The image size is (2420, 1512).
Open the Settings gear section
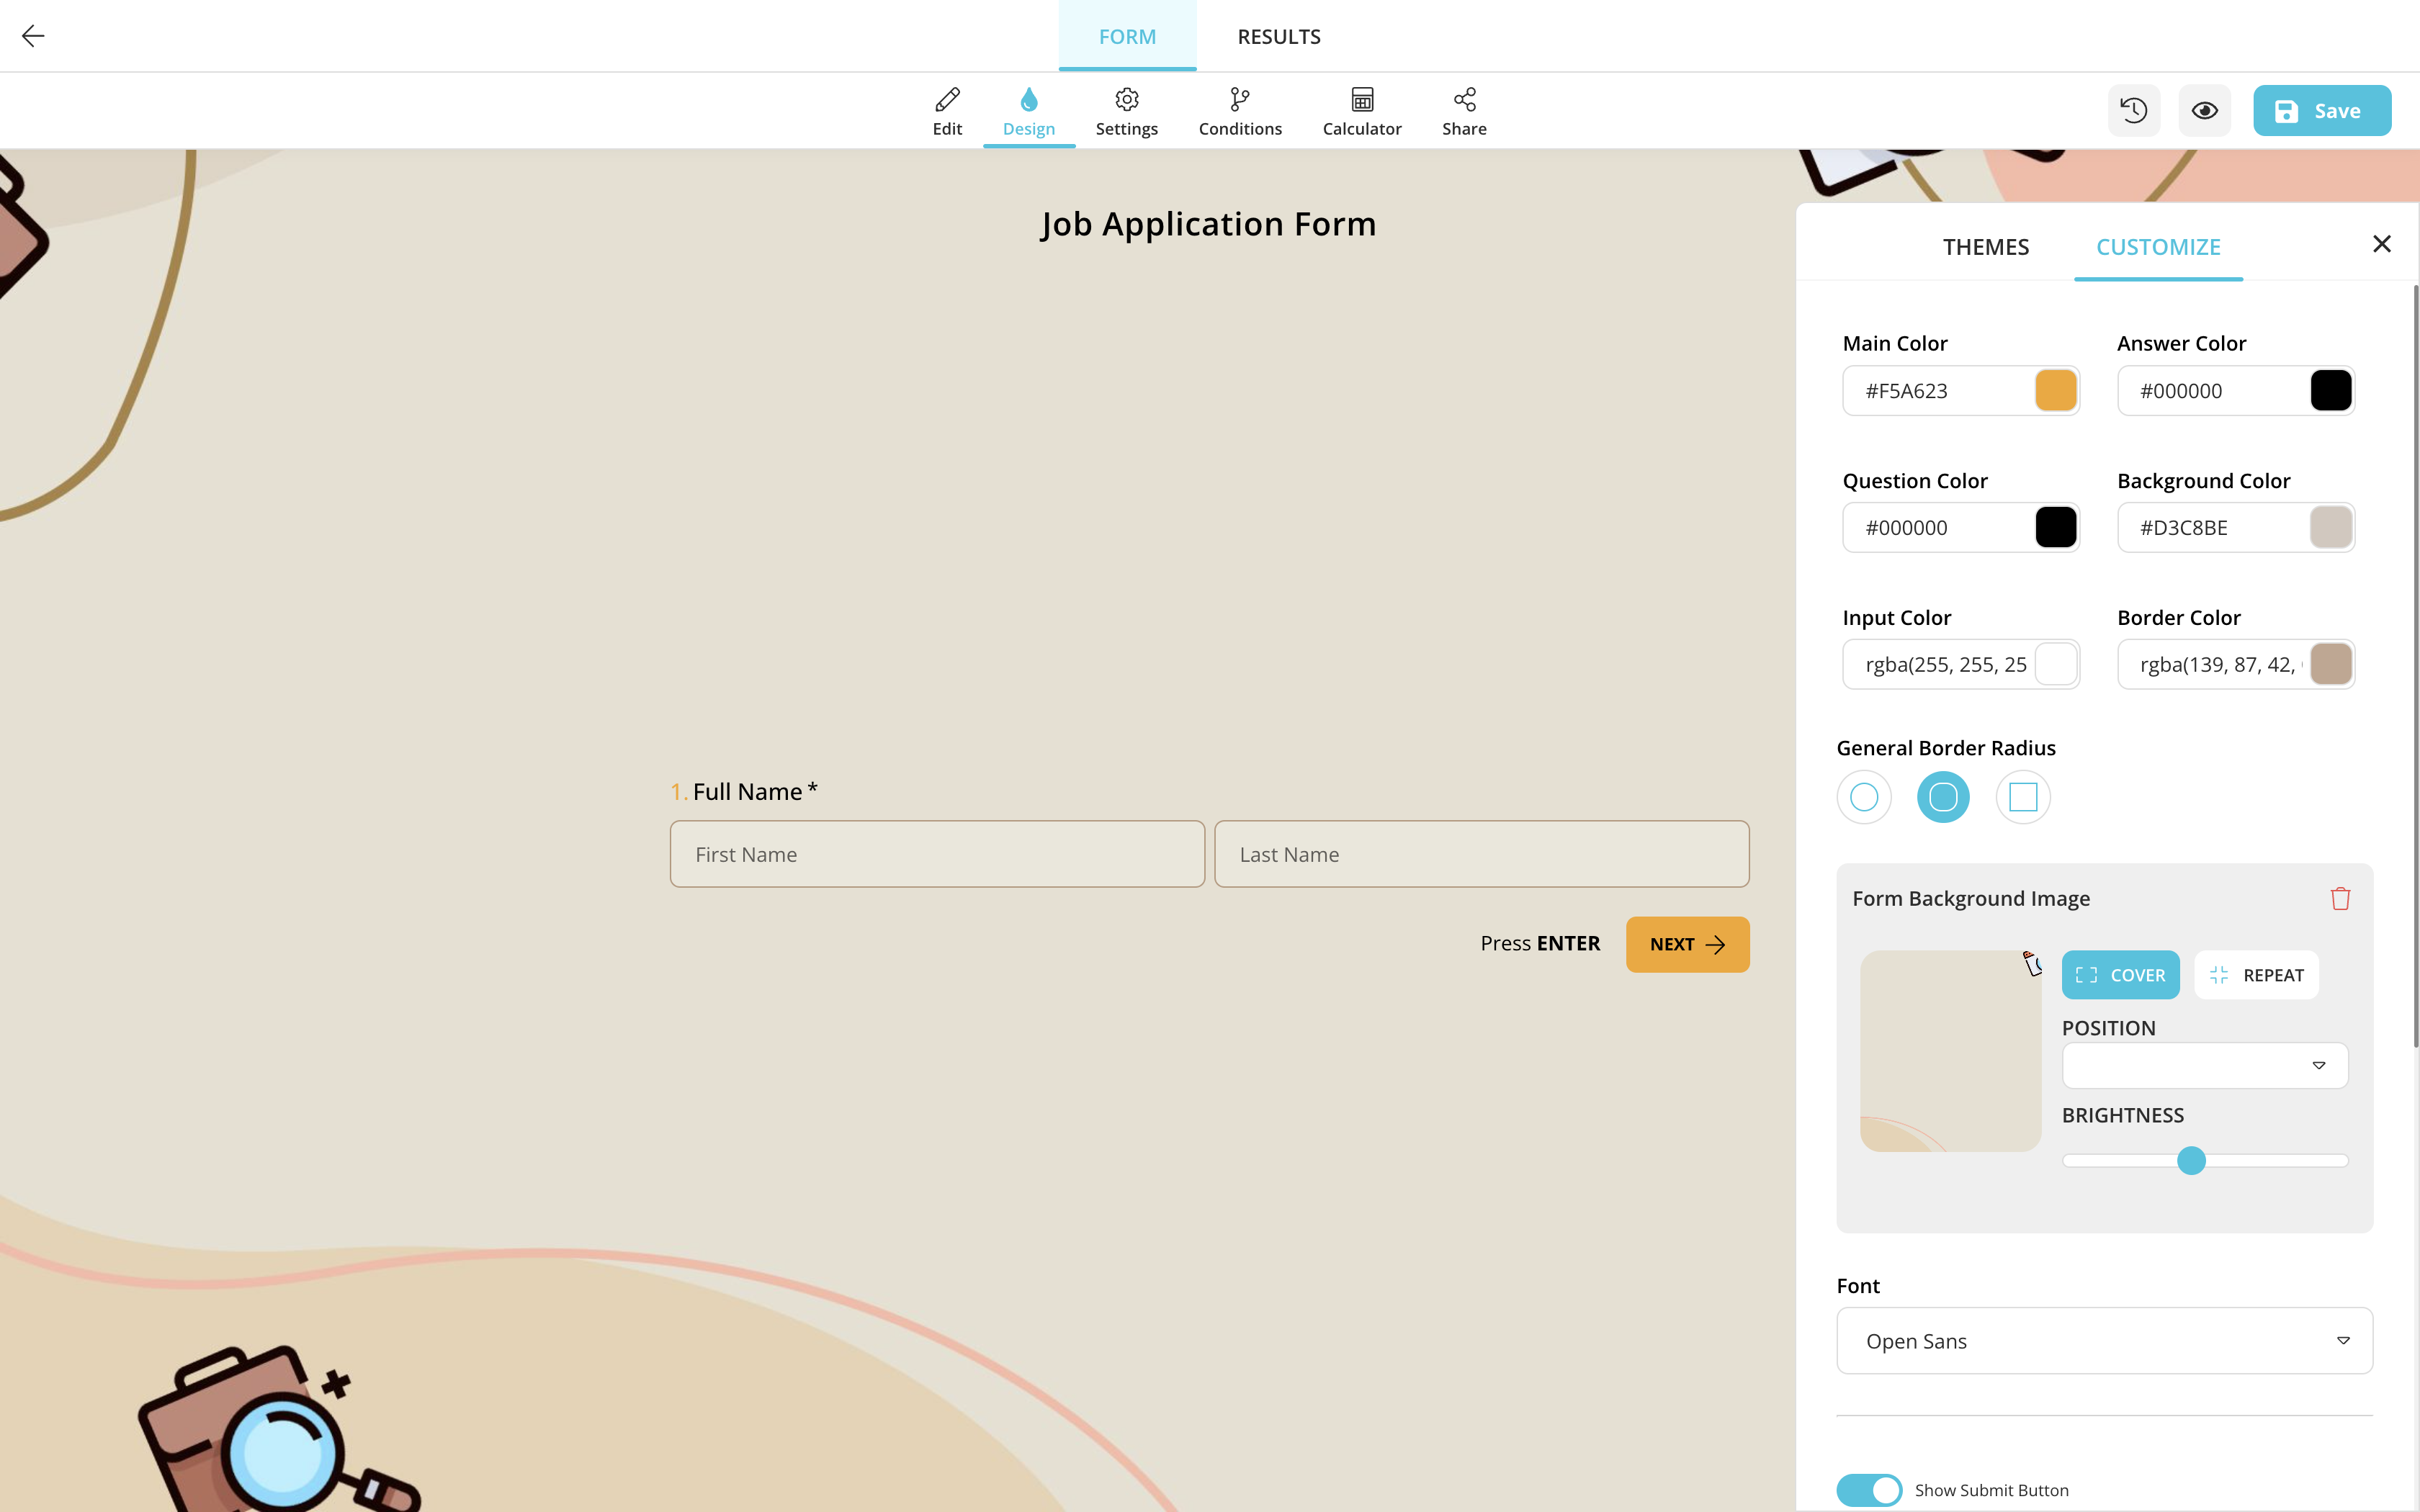(1126, 111)
